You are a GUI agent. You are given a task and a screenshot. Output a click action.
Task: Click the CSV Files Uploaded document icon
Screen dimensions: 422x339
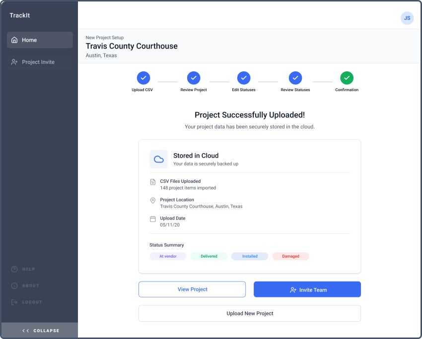(x=153, y=182)
